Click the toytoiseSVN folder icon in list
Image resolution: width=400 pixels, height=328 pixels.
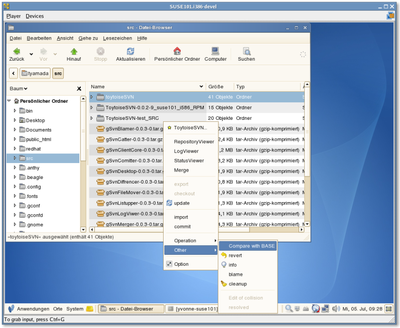[x=100, y=97]
